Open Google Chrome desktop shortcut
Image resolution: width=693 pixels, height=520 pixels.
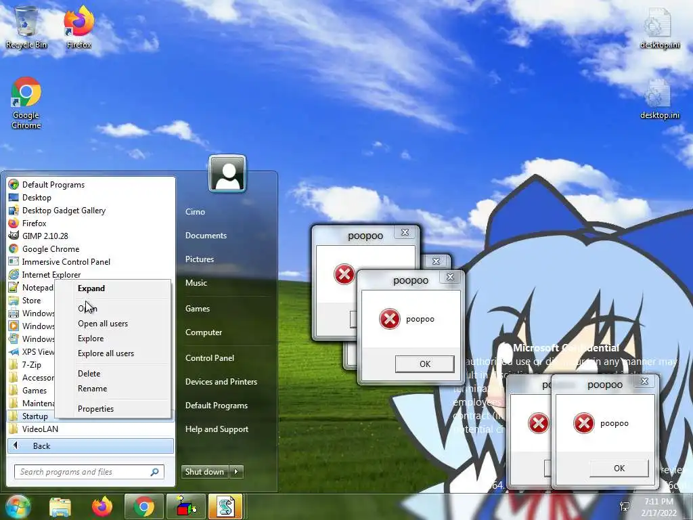pos(26,103)
